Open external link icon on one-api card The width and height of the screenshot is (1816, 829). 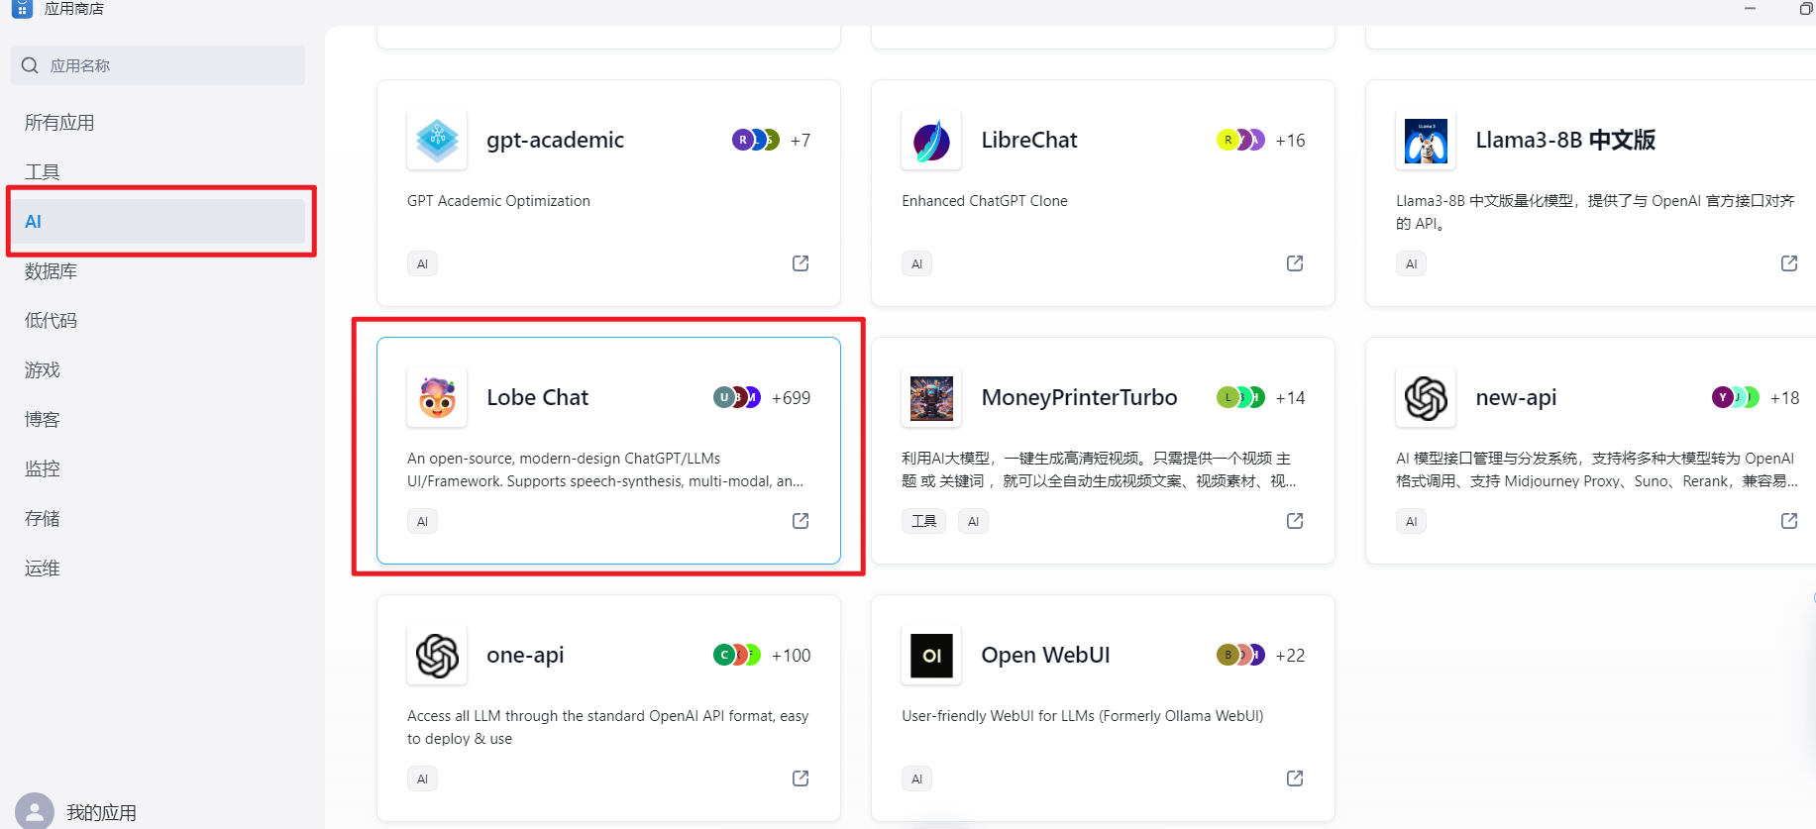801,778
